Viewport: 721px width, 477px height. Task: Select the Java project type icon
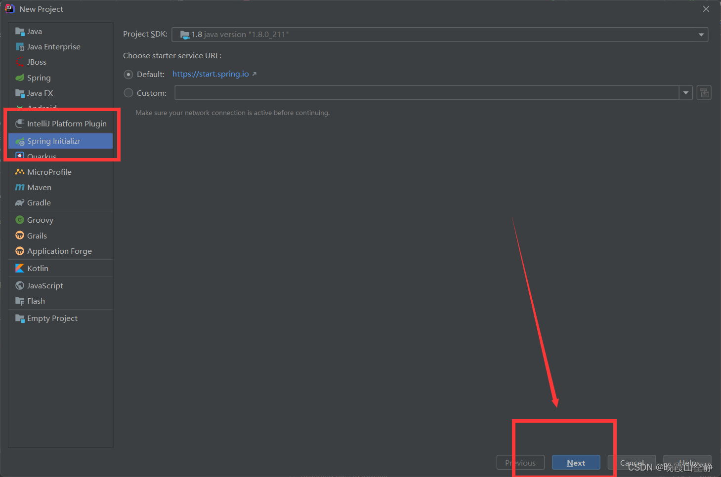point(20,32)
